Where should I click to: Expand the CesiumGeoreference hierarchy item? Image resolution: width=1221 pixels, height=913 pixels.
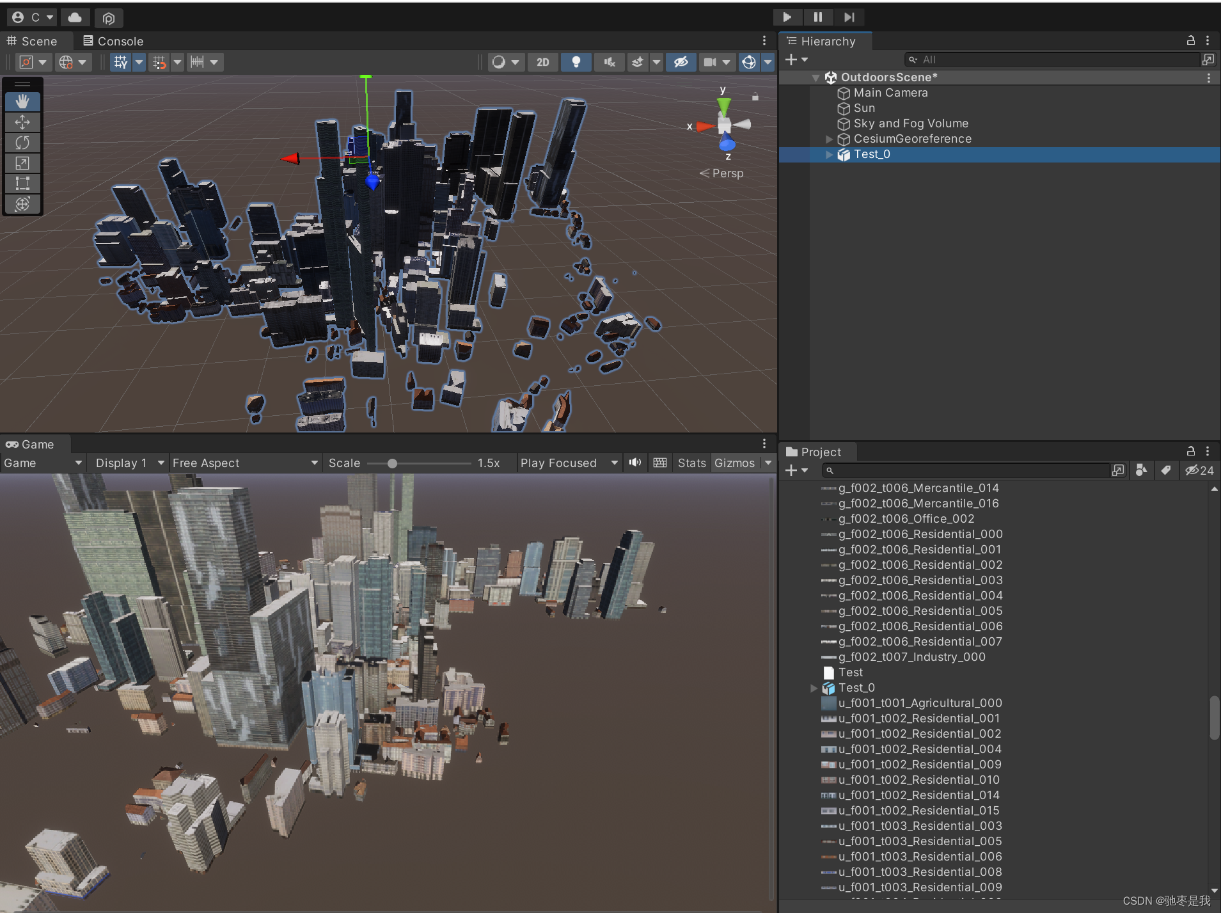click(x=829, y=139)
